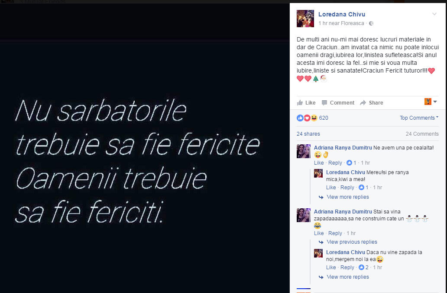This screenshot has width=447, height=293.
Task: Open Loredana Chivu's profile picture in header
Action: tap(305, 19)
